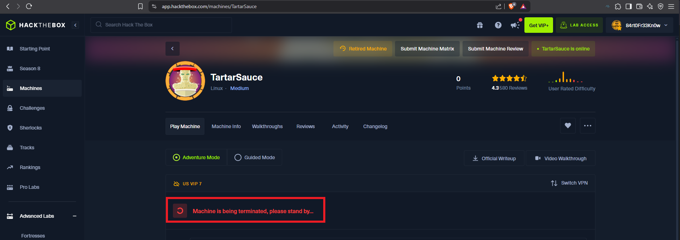This screenshot has width=680, height=240.
Task: Click the Switch VPN button
Action: point(569,183)
